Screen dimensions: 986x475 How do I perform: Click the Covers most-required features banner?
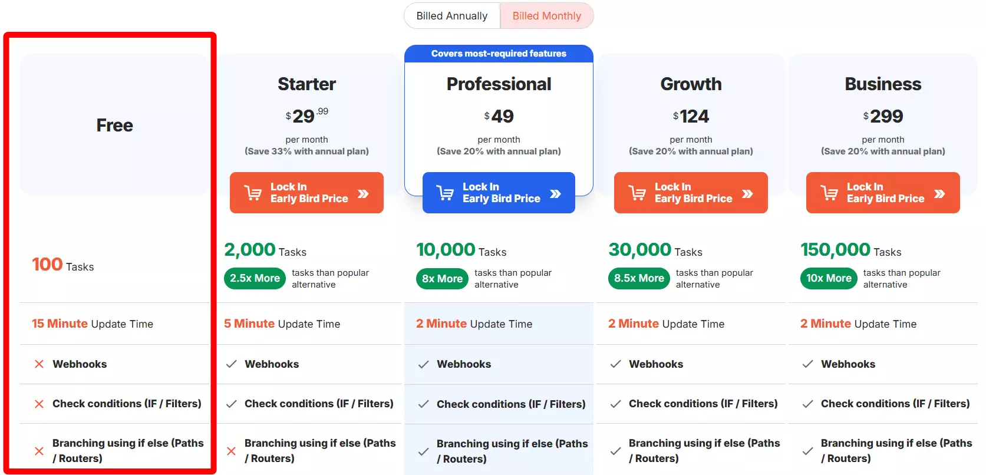click(499, 54)
